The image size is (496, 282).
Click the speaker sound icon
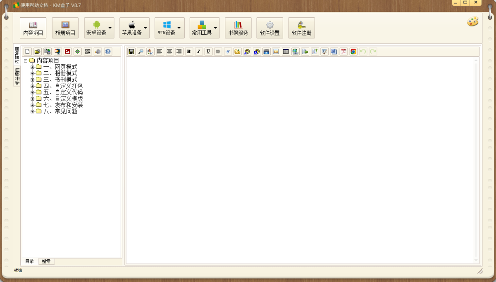[98, 52]
